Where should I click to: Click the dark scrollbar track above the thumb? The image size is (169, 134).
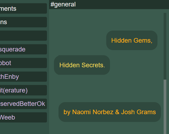(165, 46)
